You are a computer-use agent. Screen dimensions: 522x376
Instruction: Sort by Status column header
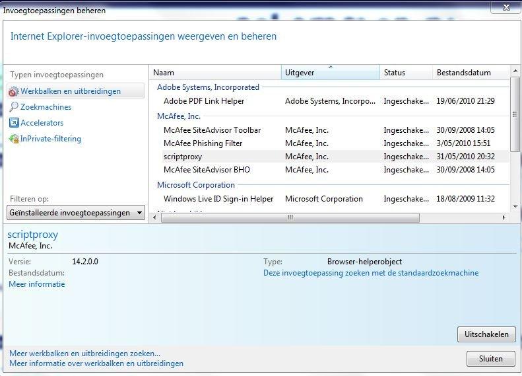click(x=406, y=73)
